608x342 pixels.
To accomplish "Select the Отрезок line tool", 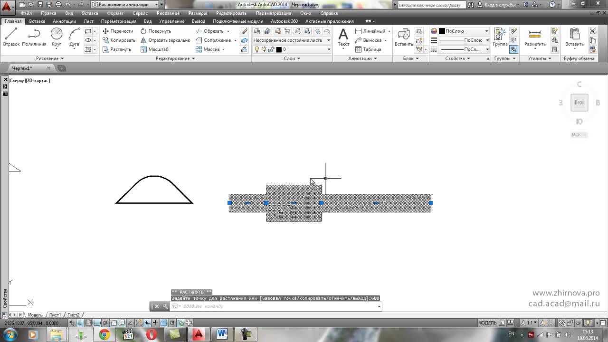I will pyautogui.click(x=11, y=37).
